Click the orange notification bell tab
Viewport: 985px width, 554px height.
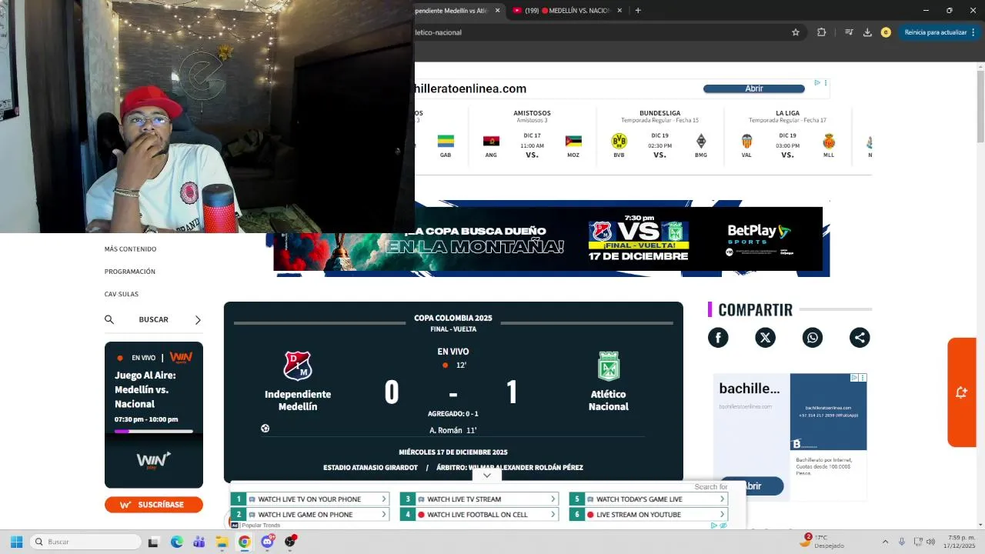click(x=962, y=392)
